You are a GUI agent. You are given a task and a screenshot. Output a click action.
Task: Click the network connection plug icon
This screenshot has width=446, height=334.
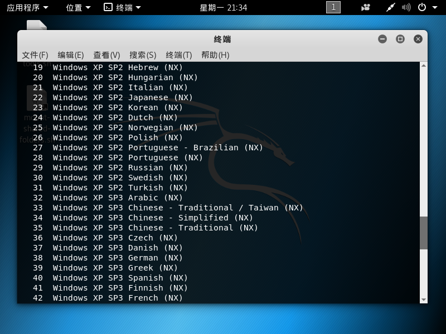point(391,7)
